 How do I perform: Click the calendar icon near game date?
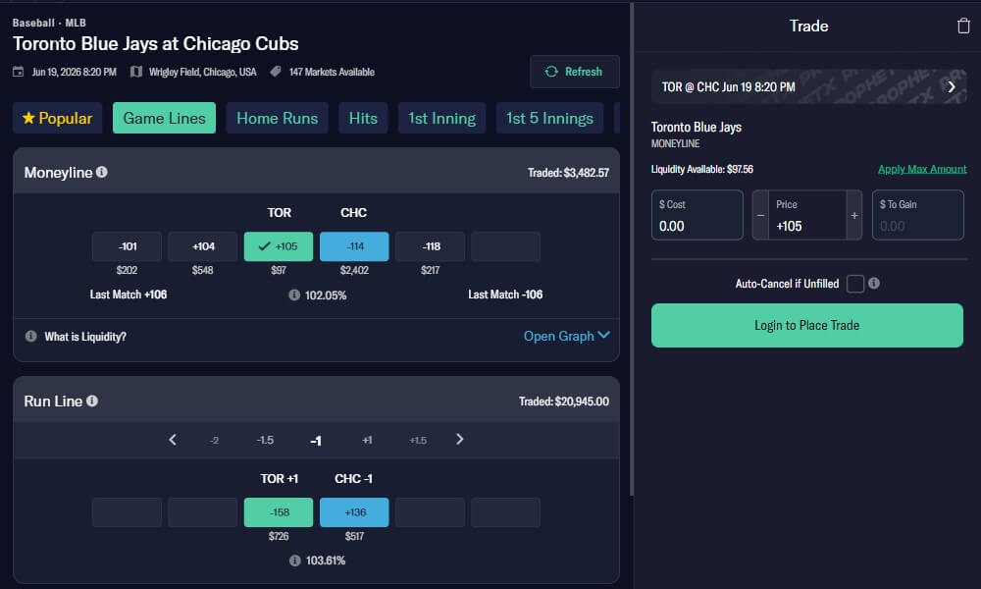coord(18,72)
